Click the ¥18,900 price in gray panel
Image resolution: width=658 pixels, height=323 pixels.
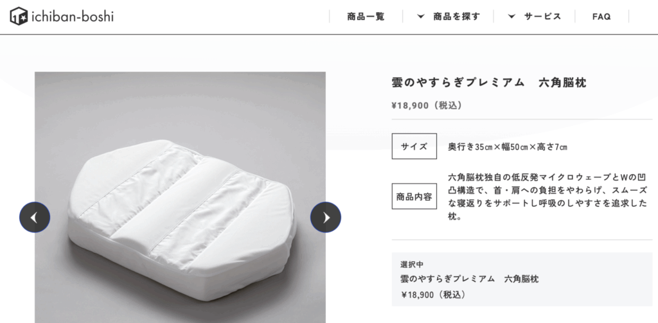coord(434,295)
